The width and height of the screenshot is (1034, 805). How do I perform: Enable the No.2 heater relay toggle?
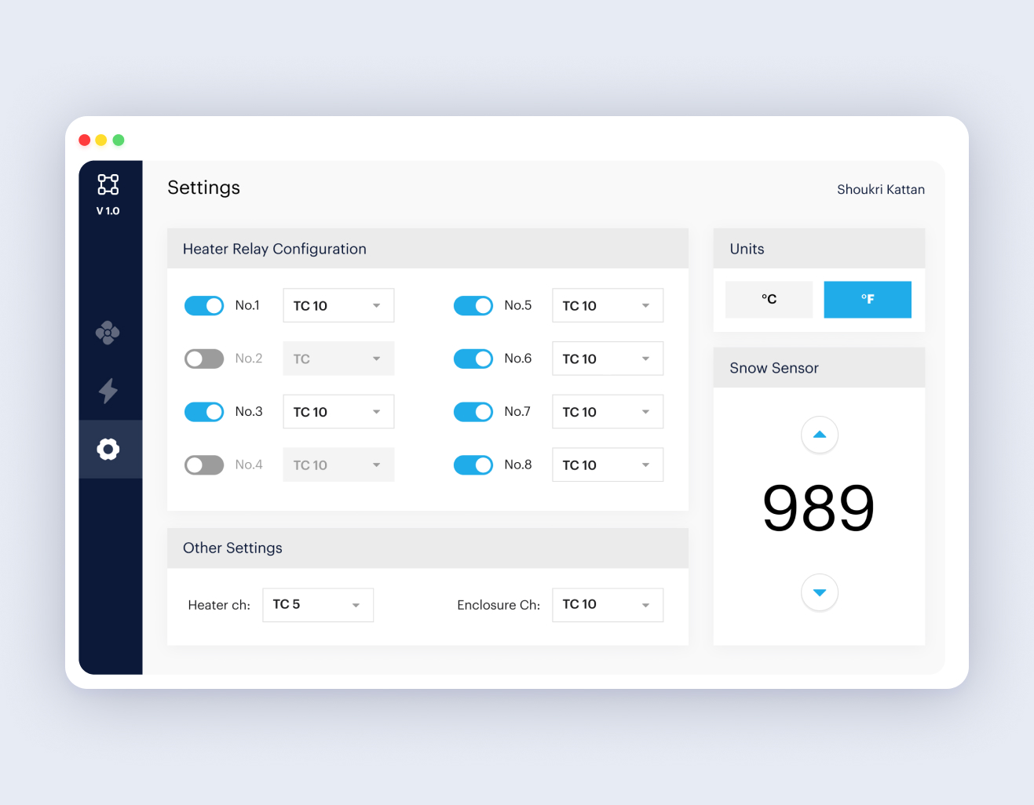pos(204,359)
